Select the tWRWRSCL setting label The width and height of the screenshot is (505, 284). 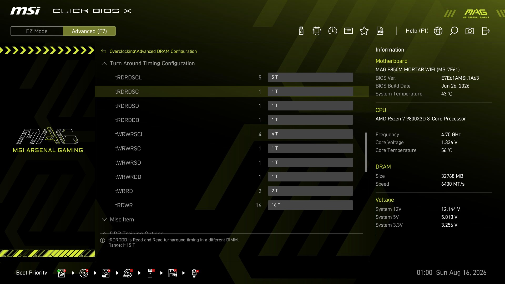point(129,134)
